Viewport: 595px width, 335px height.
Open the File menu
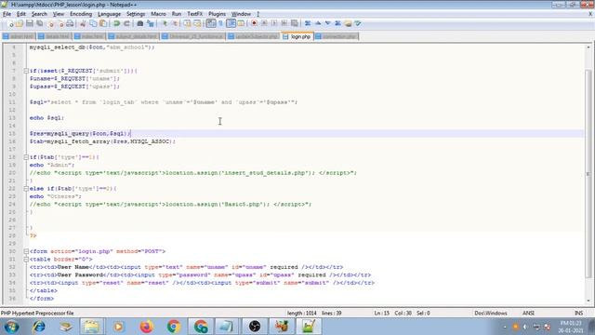[7, 14]
